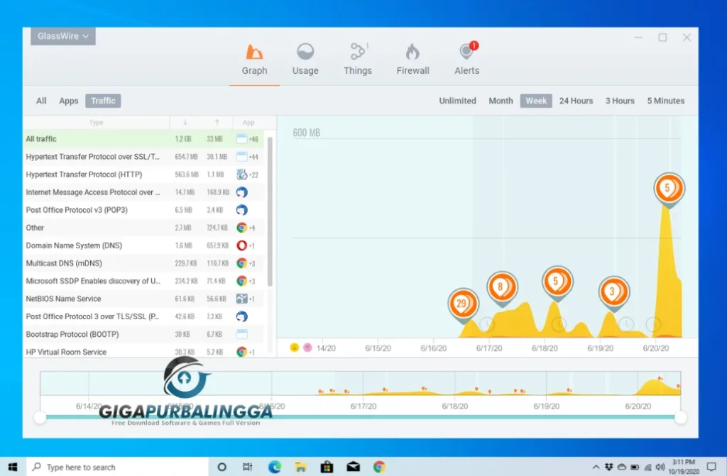The height and width of the screenshot is (476, 727).
Task: Select the Unlimited time range
Action: tap(457, 101)
